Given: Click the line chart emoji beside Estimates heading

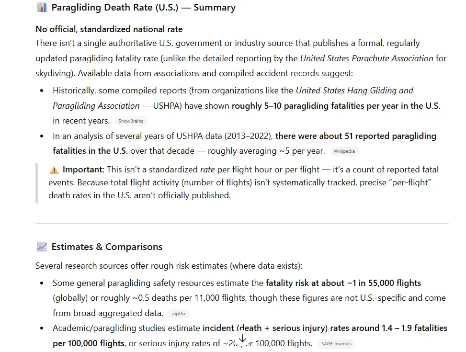Looking at the screenshot, I should [42, 247].
